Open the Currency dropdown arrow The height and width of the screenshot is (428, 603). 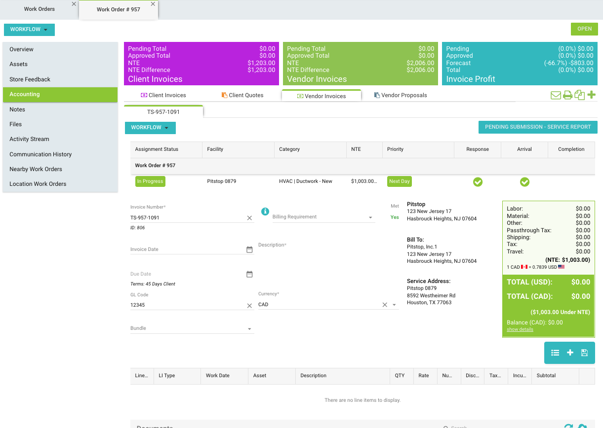pos(395,305)
